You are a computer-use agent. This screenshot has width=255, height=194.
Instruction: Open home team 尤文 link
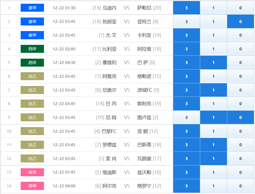point(111,35)
